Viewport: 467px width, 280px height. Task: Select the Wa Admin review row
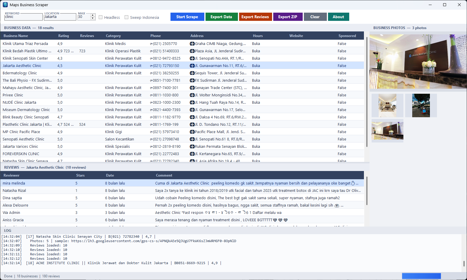click(x=182, y=212)
